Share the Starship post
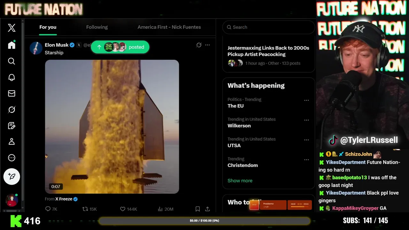The width and height of the screenshot is (409, 230). point(207,209)
